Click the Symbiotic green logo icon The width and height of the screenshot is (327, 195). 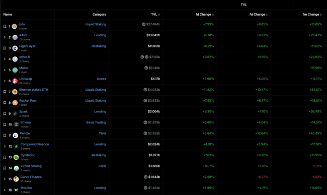[x=16, y=157]
